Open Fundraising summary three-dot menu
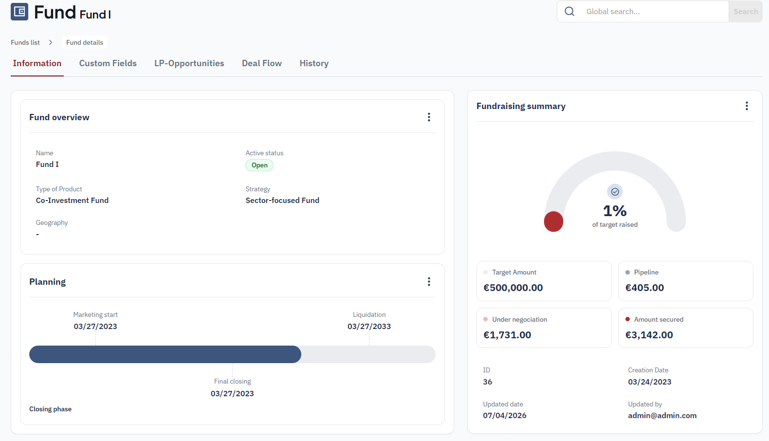This screenshot has height=441, width=769. 747,106
